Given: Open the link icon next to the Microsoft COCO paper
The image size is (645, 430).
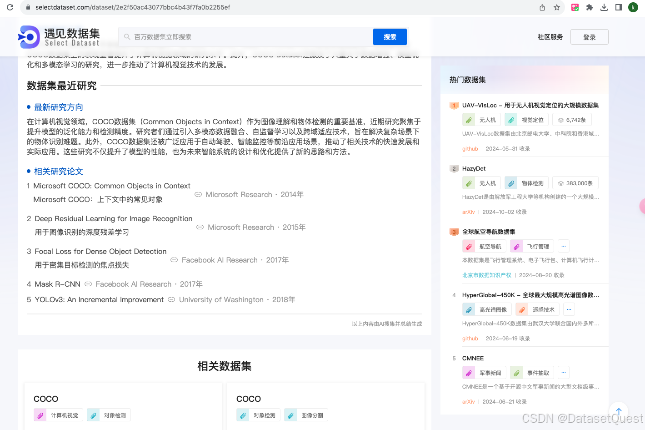Looking at the screenshot, I should click(x=198, y=194).
